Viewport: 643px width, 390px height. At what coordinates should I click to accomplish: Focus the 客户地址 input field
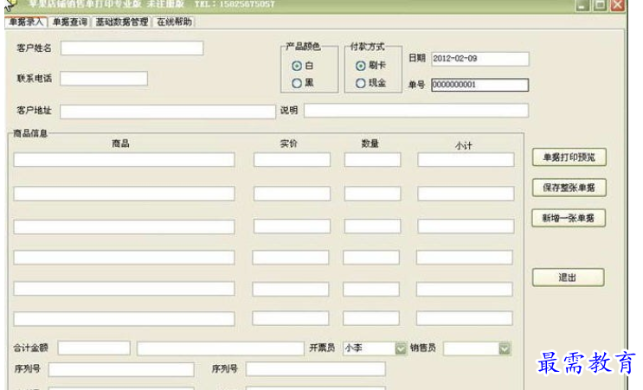tap(168, 112)
